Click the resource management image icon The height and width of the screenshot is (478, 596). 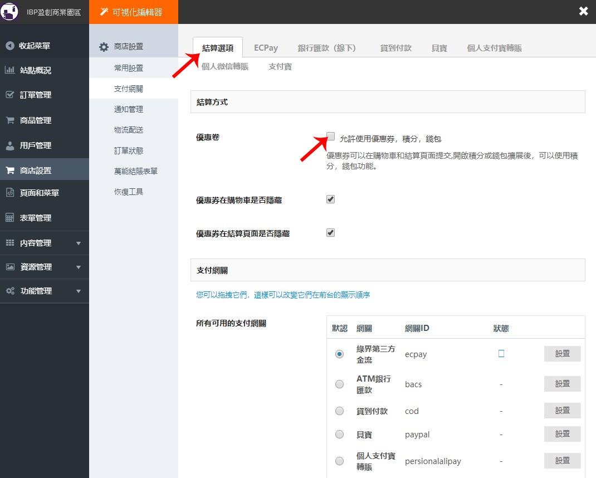coord(10,266)
